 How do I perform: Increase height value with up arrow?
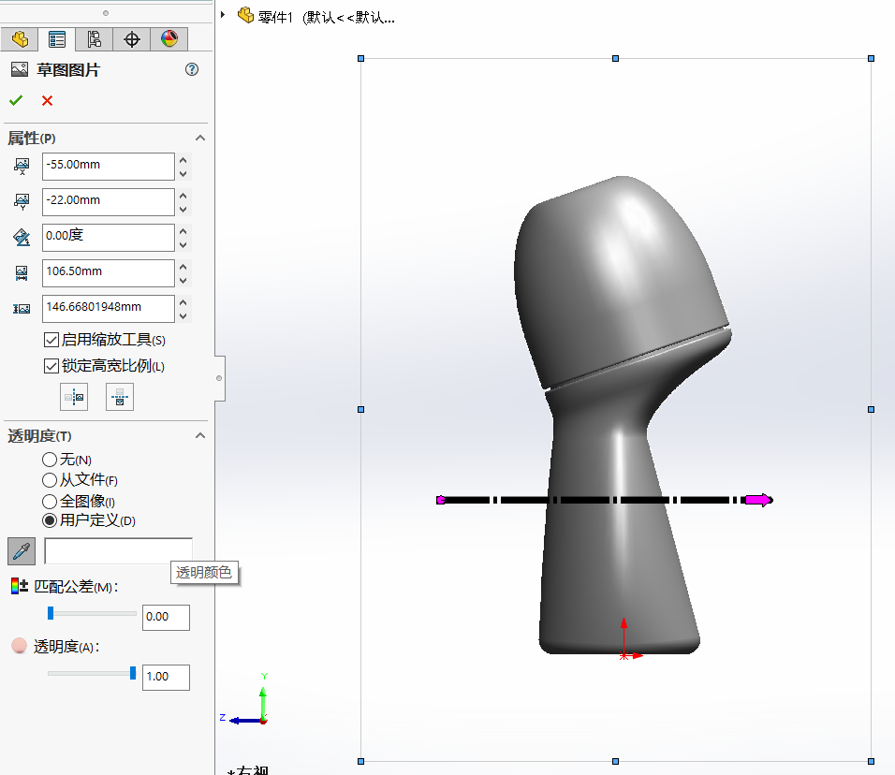click(183, 302)
